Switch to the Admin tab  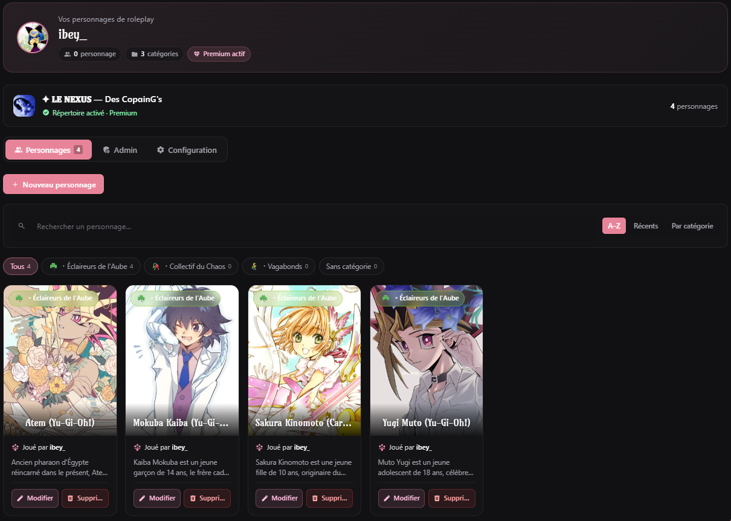[x=120, y=150]
